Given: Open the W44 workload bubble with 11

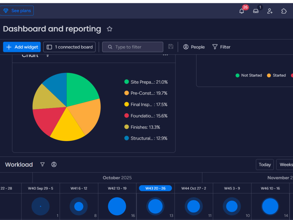Looking at the screenshot, I should pos(194,206).
